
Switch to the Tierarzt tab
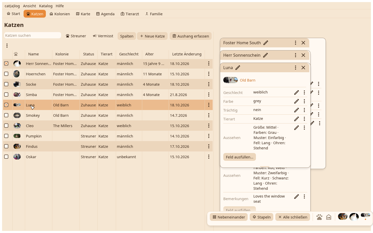(x=130, y=14)
